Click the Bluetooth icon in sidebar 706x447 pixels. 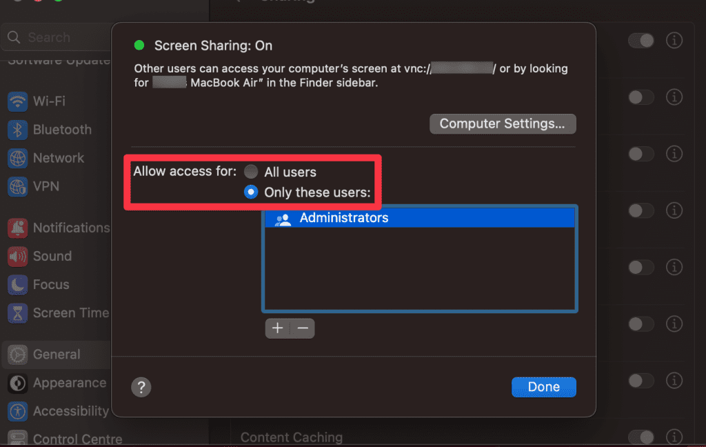17,130
